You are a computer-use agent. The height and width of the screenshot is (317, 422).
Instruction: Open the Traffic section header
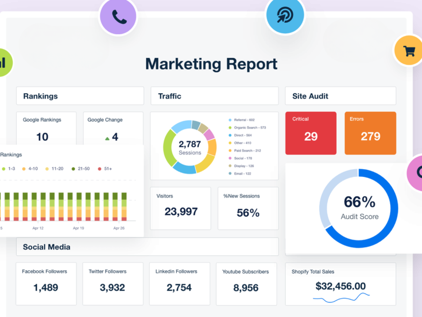point(215,96)
